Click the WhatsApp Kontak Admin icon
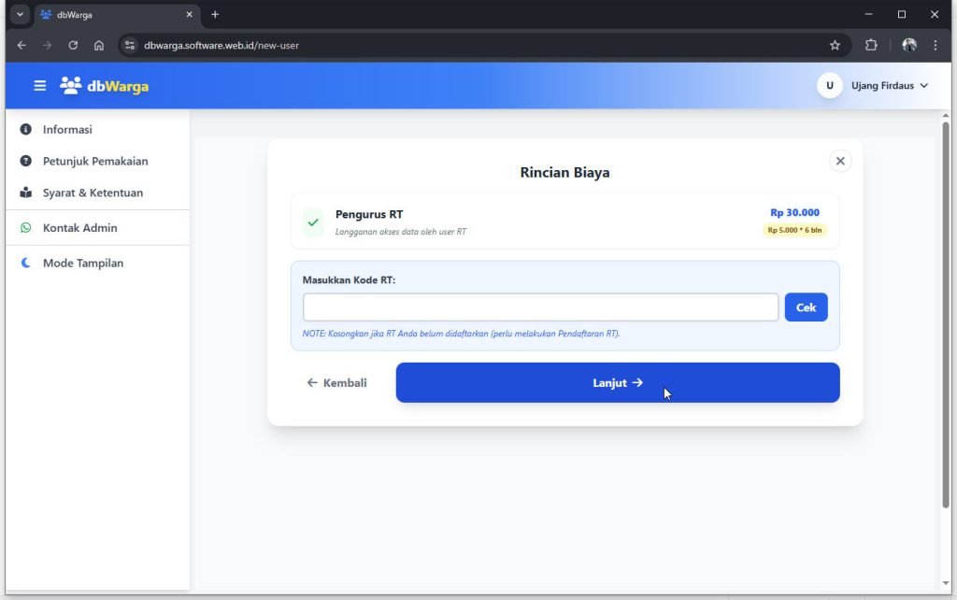Screen dimensions: 957x600 tap(25, 228)
